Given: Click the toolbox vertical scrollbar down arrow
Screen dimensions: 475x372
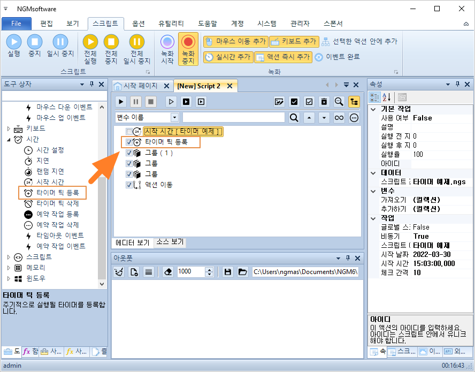Looking at the screenshot, I should 102,284.
